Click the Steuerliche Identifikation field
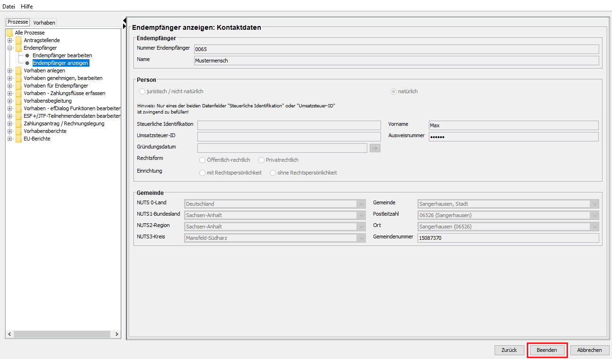Screen dimensions: 612x359 point(289,125)
